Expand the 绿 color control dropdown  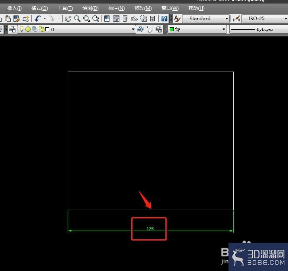pos(224,29)
